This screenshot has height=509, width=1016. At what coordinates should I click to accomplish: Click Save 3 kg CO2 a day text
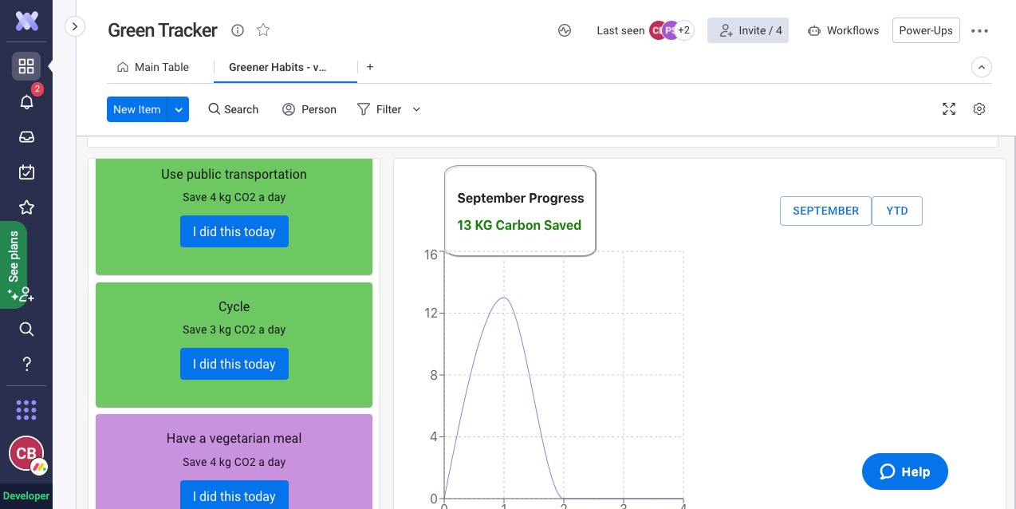pyautogui.click(x=234, y=329)
